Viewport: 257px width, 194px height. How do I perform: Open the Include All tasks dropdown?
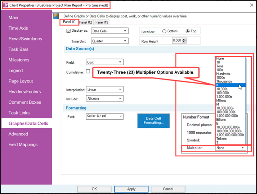(x=104, y=99)
